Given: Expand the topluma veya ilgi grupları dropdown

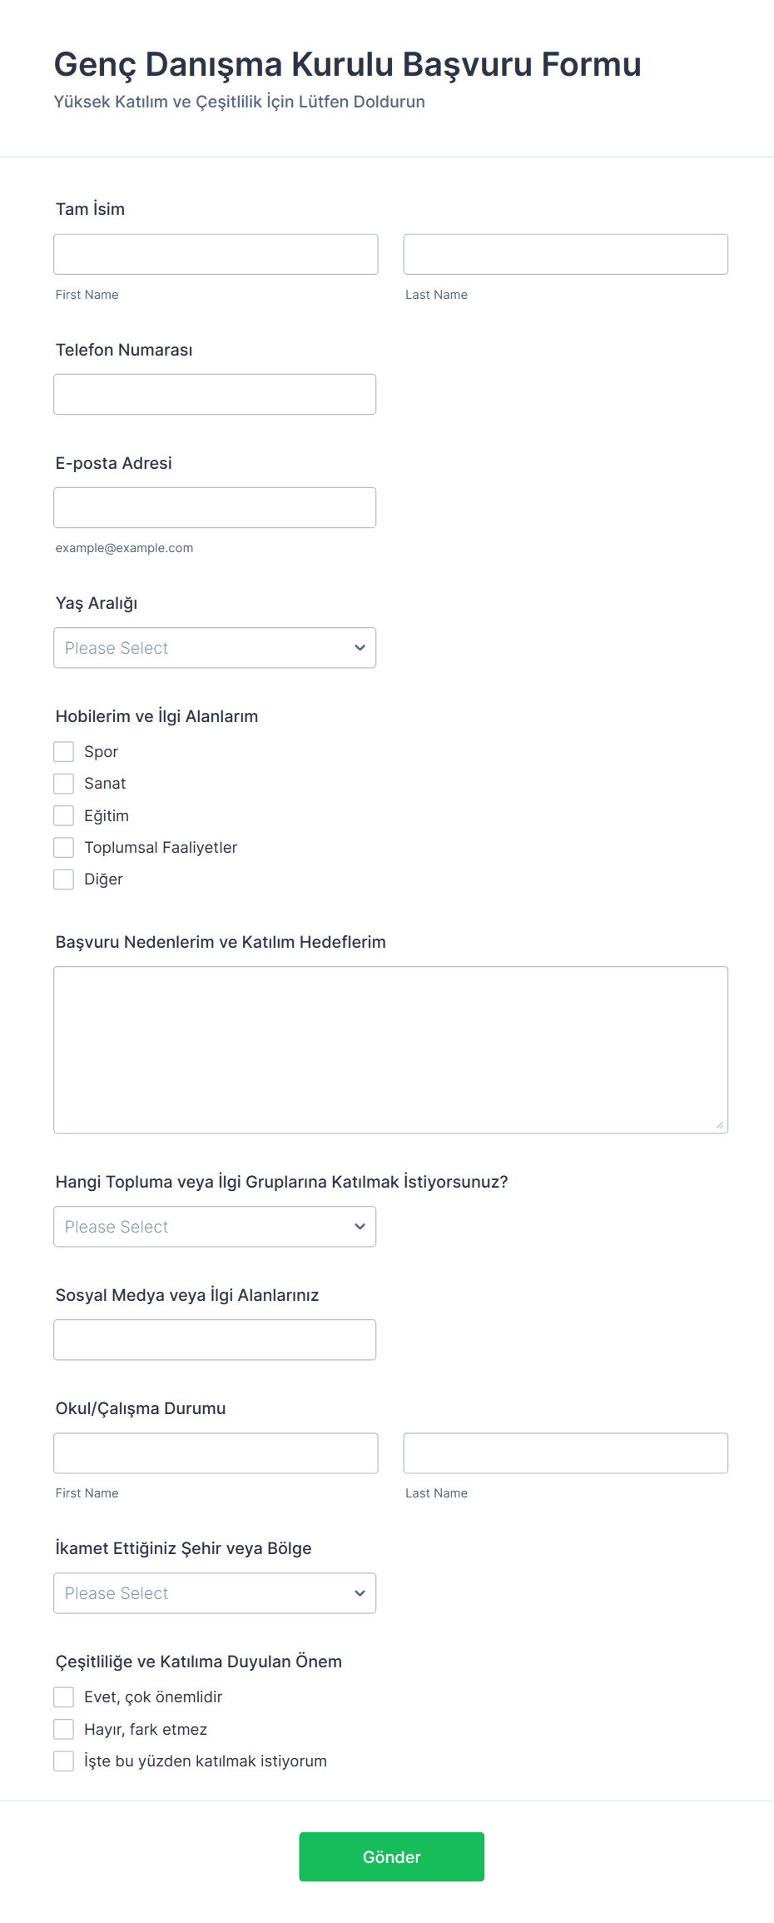Looking at the screenshot, I should (x=215, y=1227).
